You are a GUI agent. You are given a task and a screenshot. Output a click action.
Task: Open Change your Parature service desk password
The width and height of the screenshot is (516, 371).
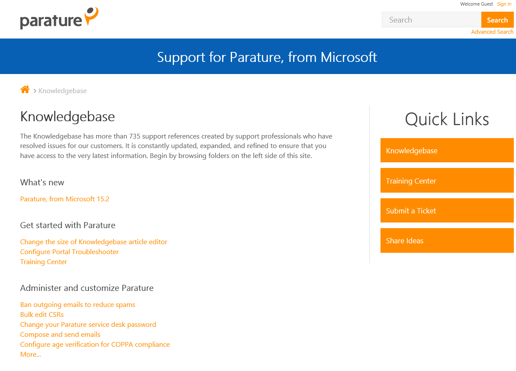click(88, 324)
